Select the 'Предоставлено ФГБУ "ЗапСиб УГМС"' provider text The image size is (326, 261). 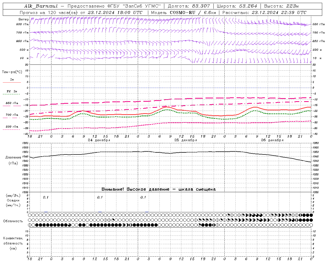[114, 6]
